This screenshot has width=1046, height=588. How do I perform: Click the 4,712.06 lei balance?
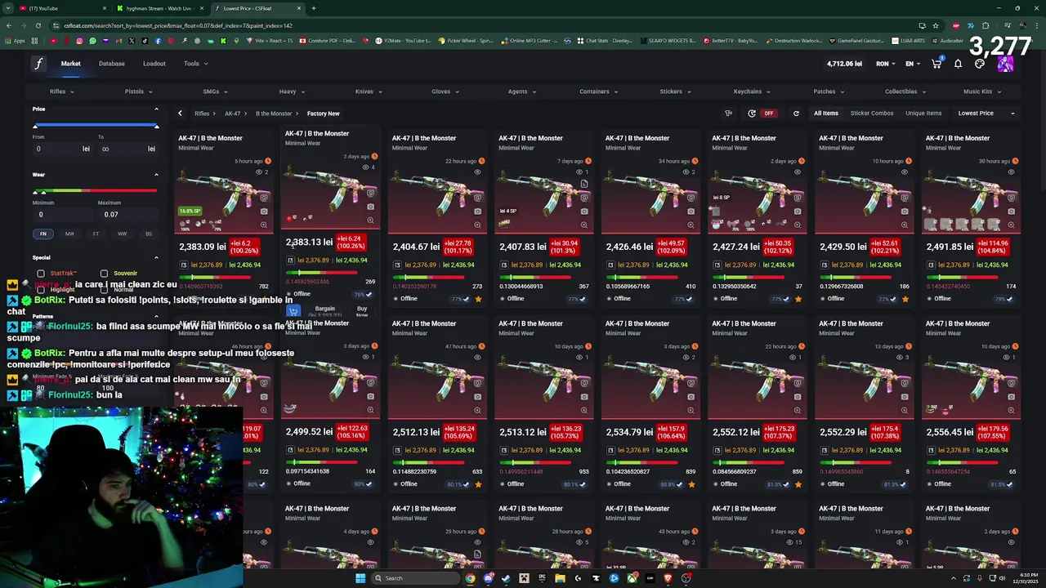coord(844,64)
